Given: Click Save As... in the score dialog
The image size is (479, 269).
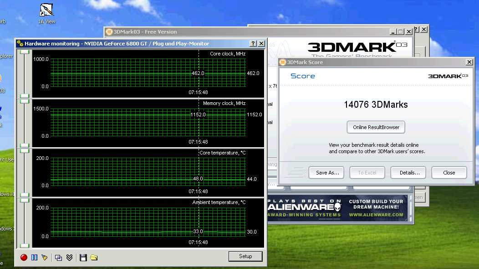Looking at the screenshot, I should (326, 173).
